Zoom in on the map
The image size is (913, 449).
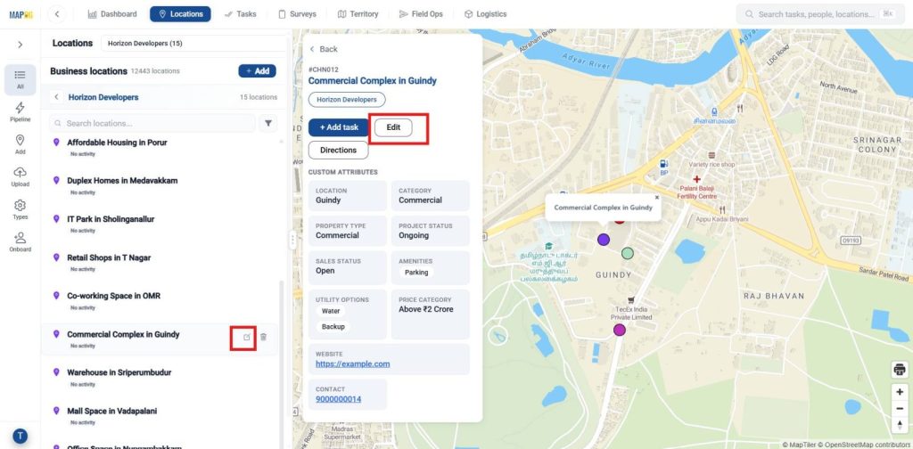[900, 392]
